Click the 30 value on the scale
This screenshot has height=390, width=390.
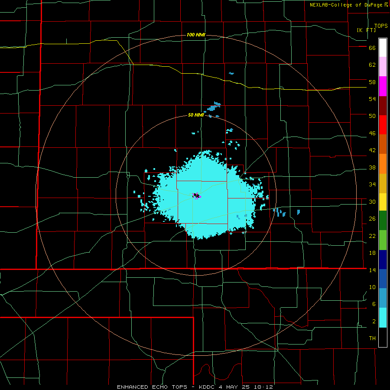(x=372, y=201)
